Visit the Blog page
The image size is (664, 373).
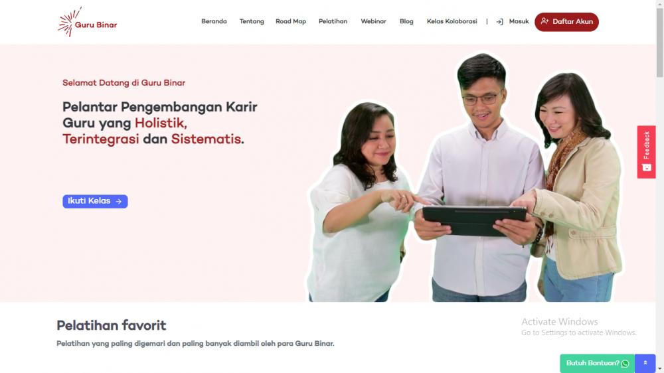(x=406, y=22)
